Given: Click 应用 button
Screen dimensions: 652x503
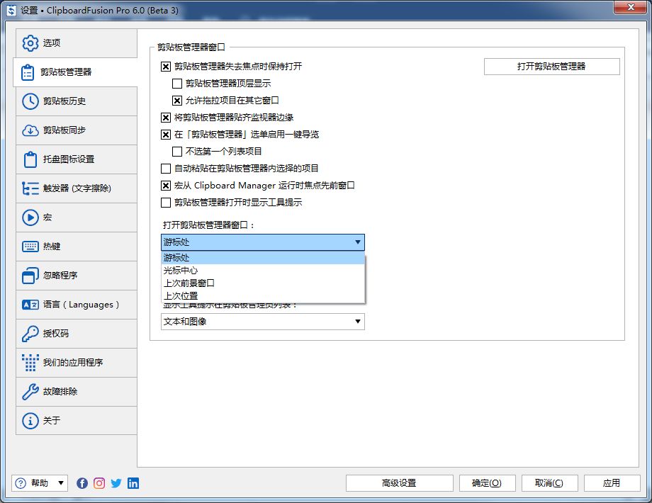Looking at the screenshot, I should [x=612, y=483].
